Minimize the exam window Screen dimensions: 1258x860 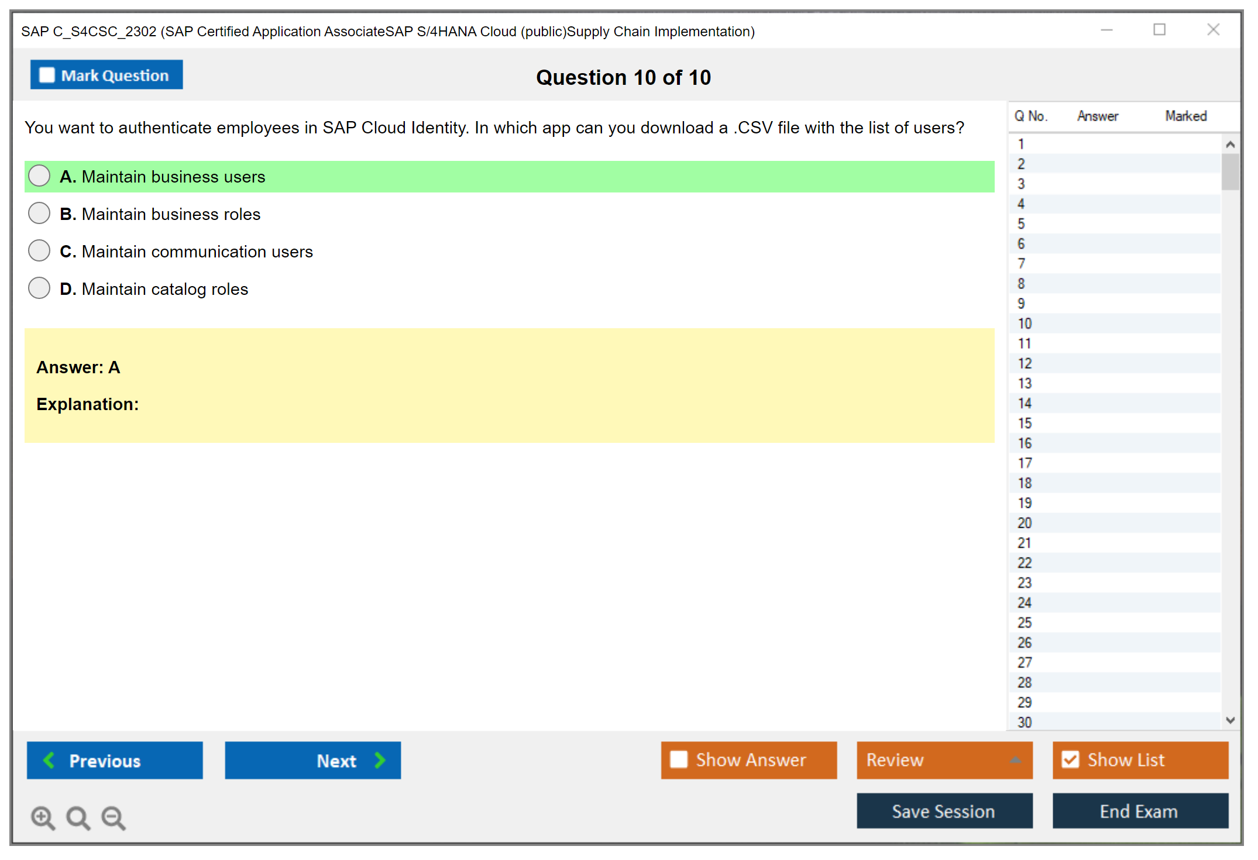tap(1106, 30)
